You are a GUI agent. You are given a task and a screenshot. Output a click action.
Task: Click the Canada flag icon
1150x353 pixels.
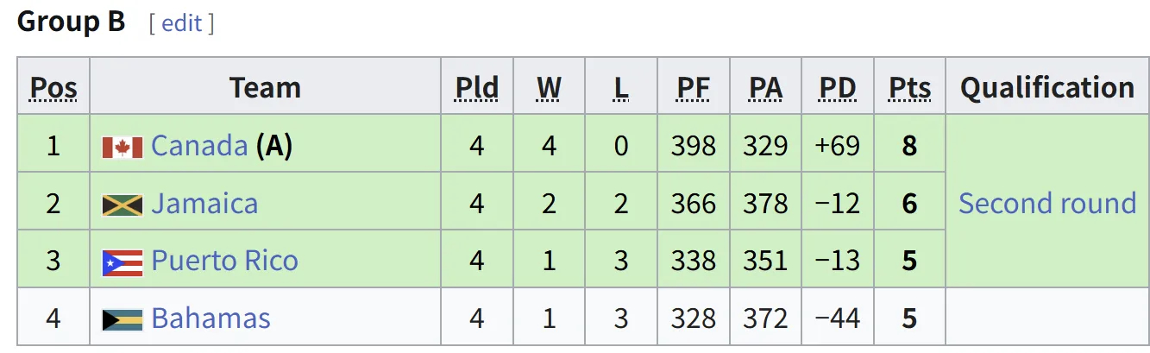click(x=122, y=147)
